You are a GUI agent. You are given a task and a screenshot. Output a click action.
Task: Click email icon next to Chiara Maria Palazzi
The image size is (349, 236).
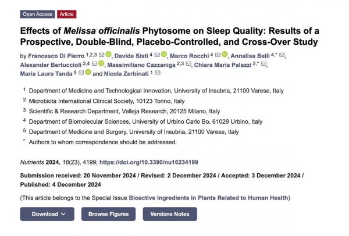click(x=263, y=65)
